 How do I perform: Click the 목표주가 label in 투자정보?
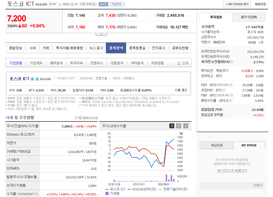click(x=222, y=71)
